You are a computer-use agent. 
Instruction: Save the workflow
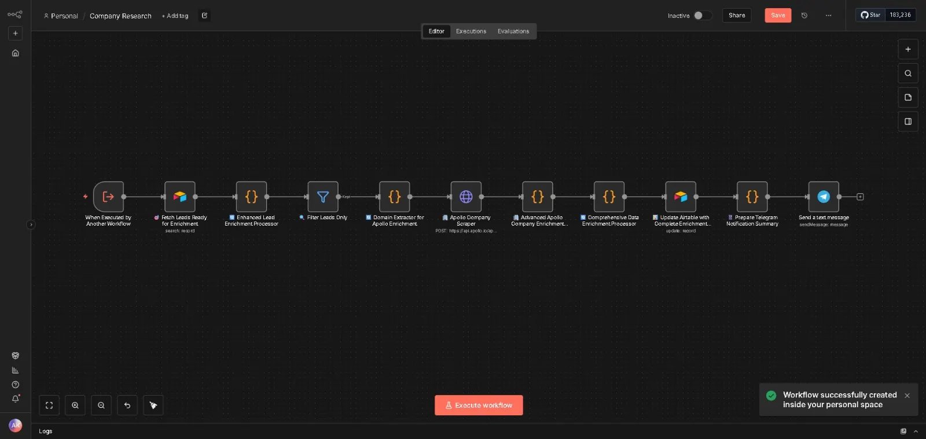(778, 16)
